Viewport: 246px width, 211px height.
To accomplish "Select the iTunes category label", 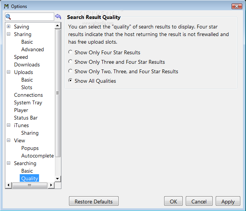I will tap(21, 125).
